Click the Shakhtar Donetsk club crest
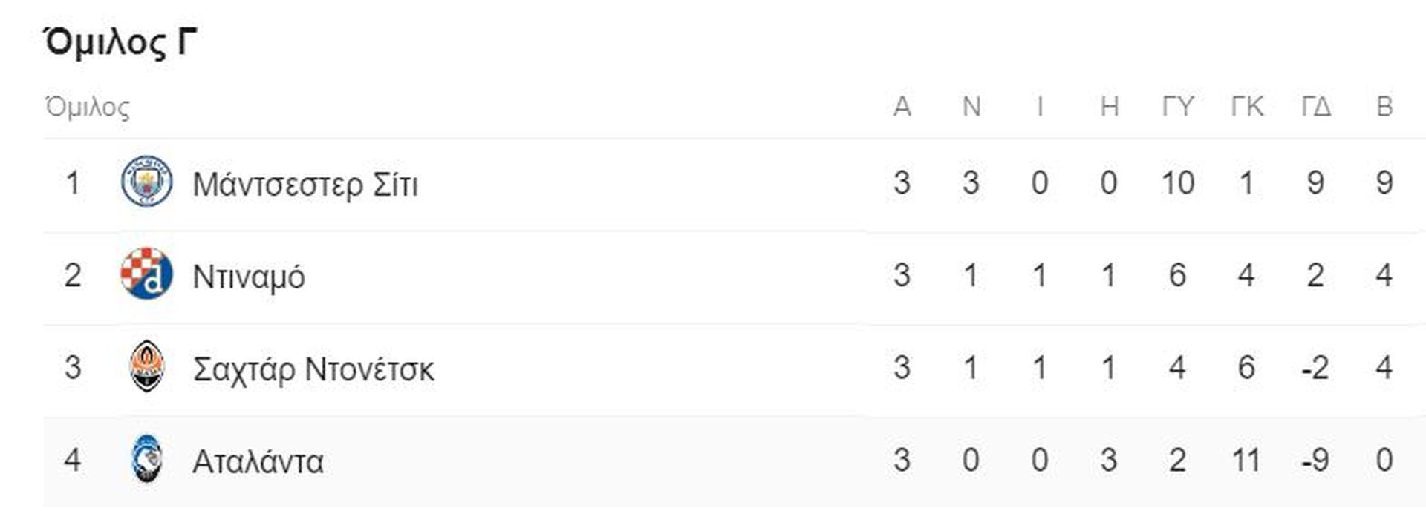 pyautogui.click(x=147, y=366)
